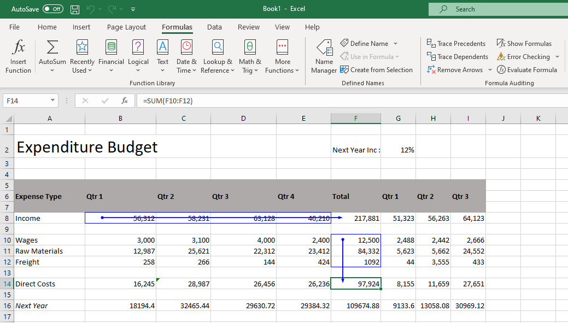
Task: Click Create from Selection
Action: coord(376,69)
